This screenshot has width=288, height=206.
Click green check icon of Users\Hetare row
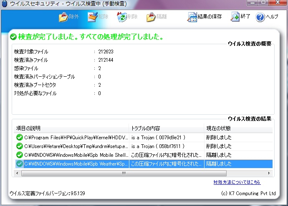(20, 146)
